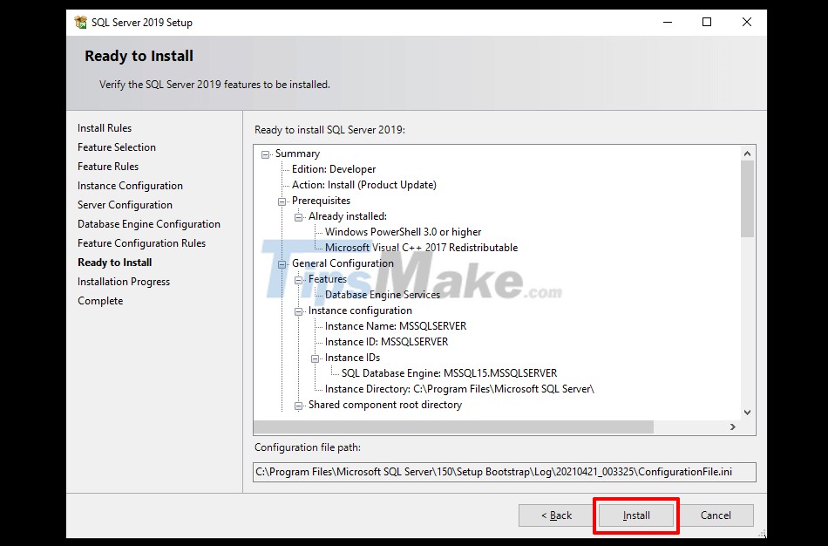Collapse the Already installed node
This screenshot has height=546, width=828.
pyautogui.click(x=298, y=217)
